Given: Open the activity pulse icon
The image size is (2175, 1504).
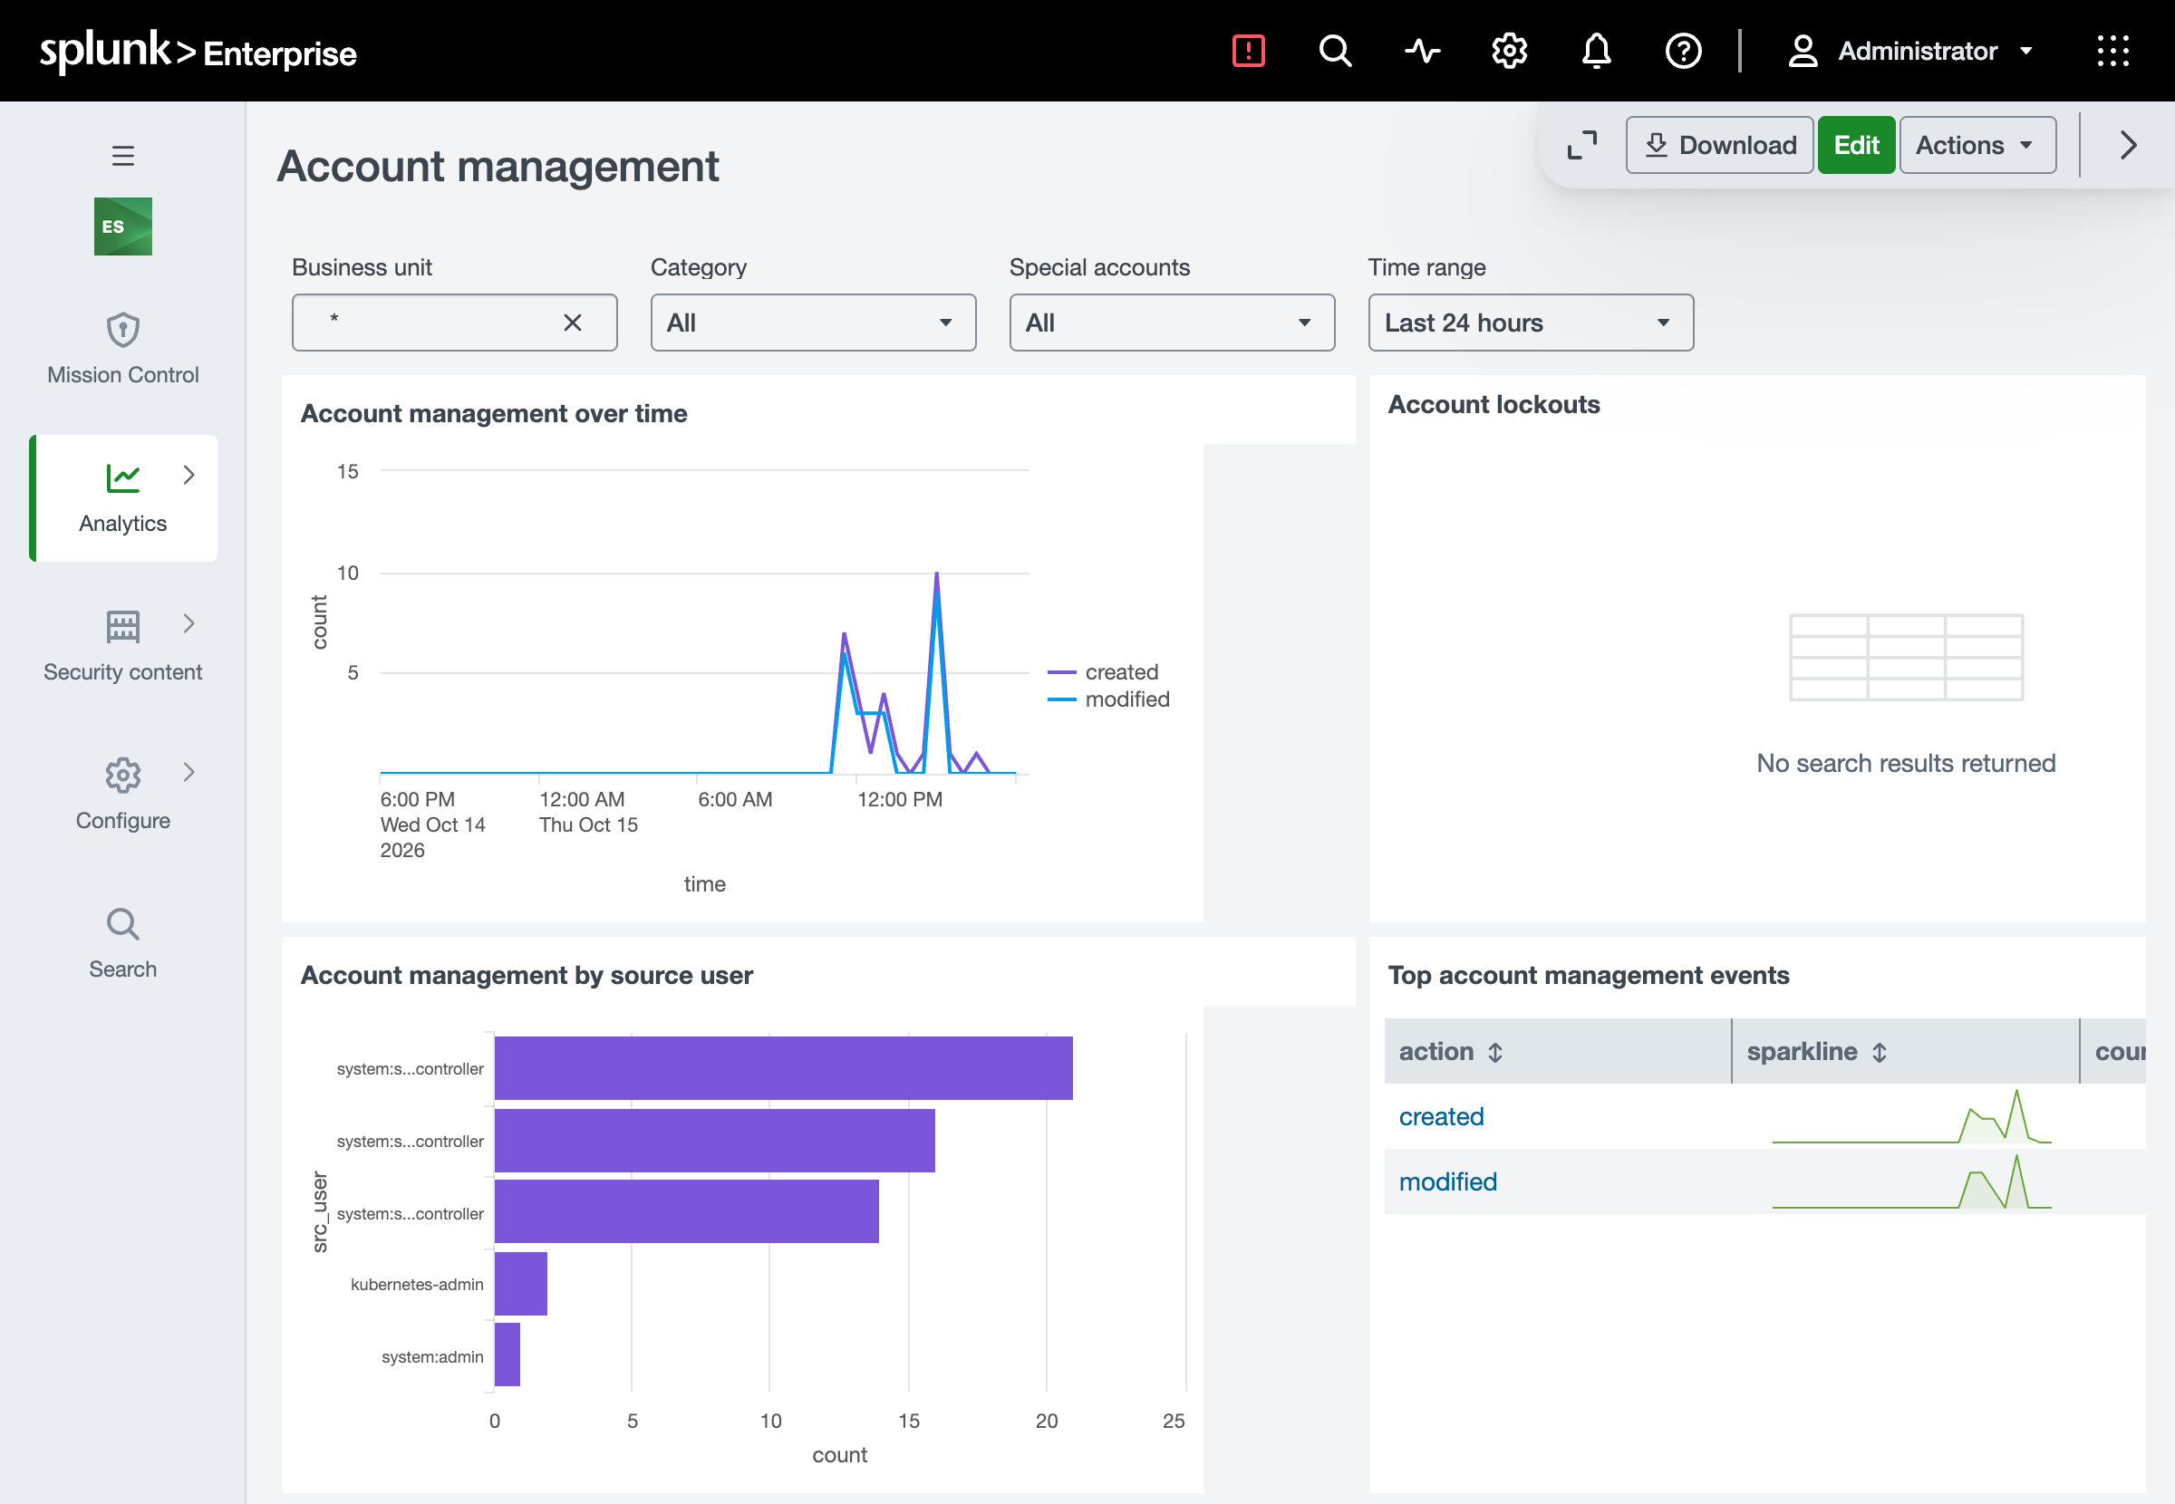Looking at the screenshot, I should point(1422,51).
